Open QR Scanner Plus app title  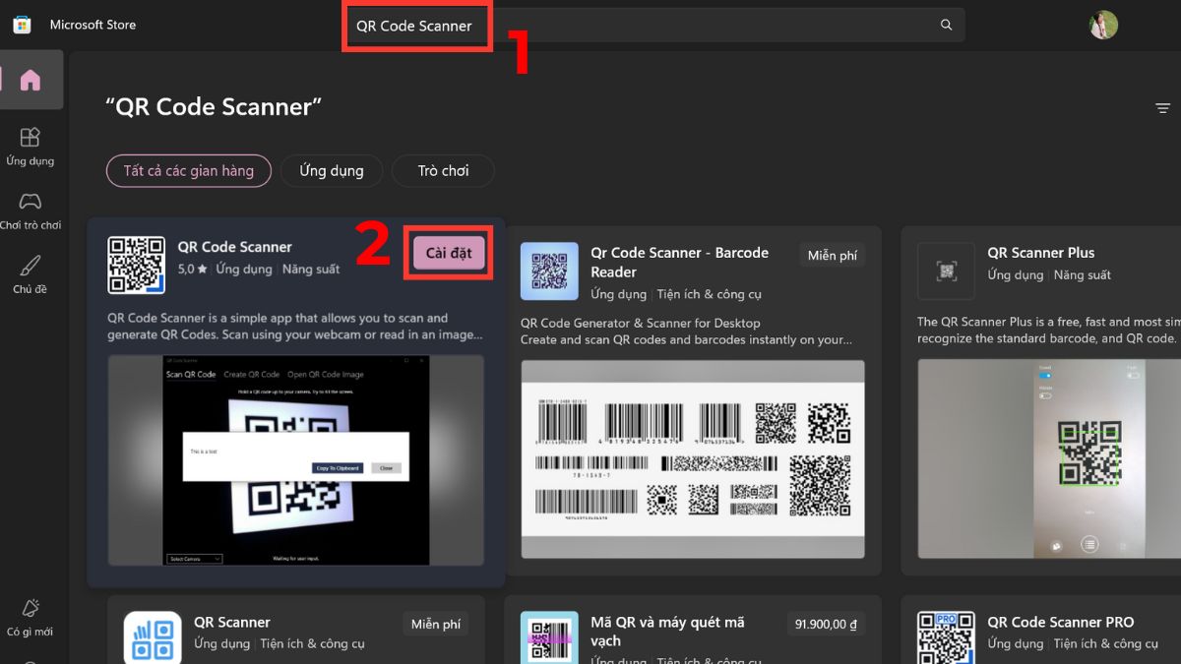(1040, 253)
